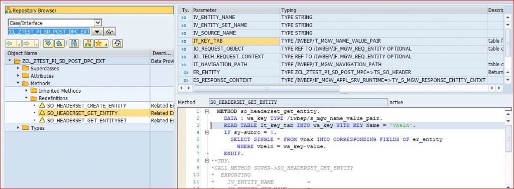Click the display superordinate object list icon
This screenshot has width=514, height=189.
pyautogui.click(x=88, y=43)
